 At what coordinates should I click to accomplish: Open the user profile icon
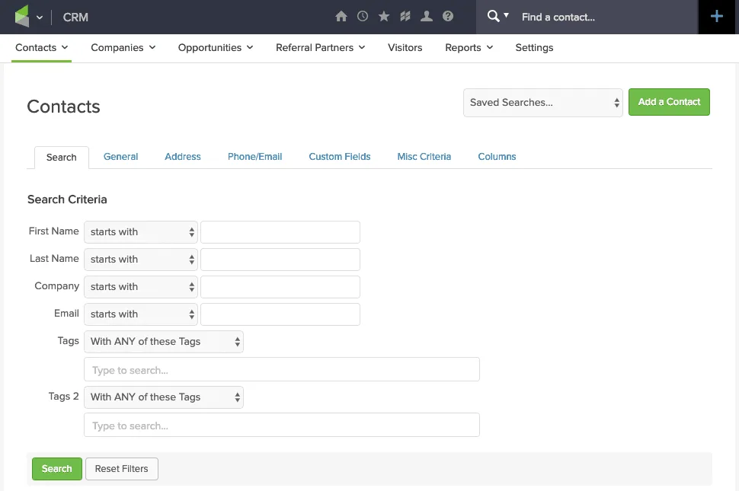pyautogui.click(x=427, y=17)
